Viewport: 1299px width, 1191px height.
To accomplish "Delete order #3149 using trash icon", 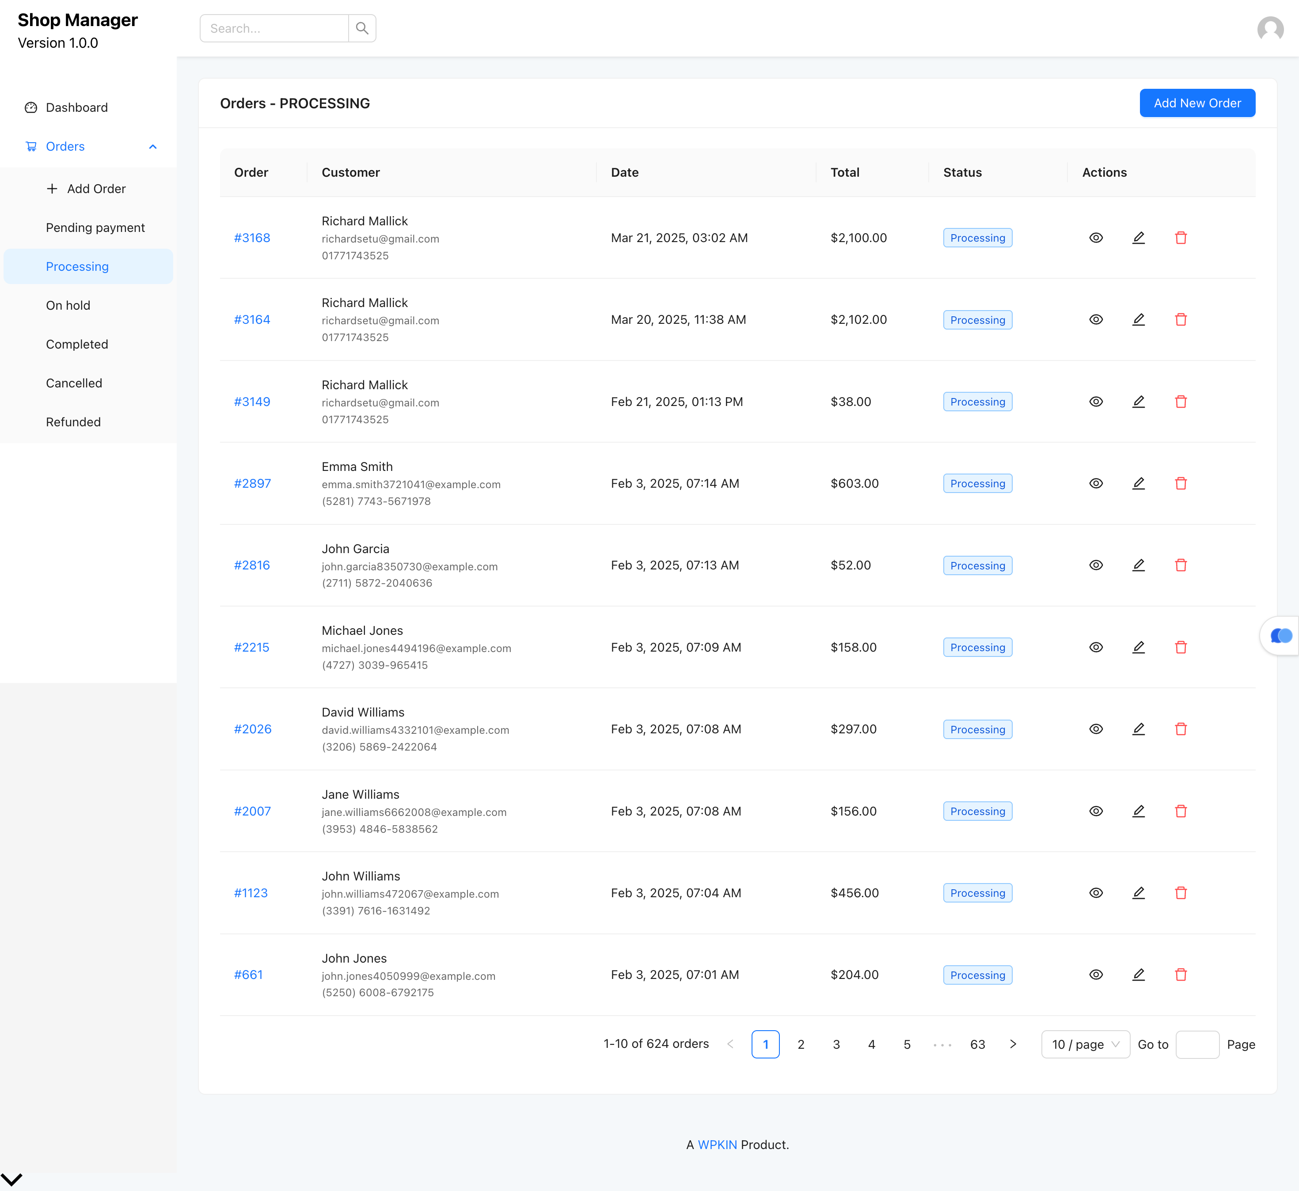I will pyautogui.click(x=1181, y=402).
